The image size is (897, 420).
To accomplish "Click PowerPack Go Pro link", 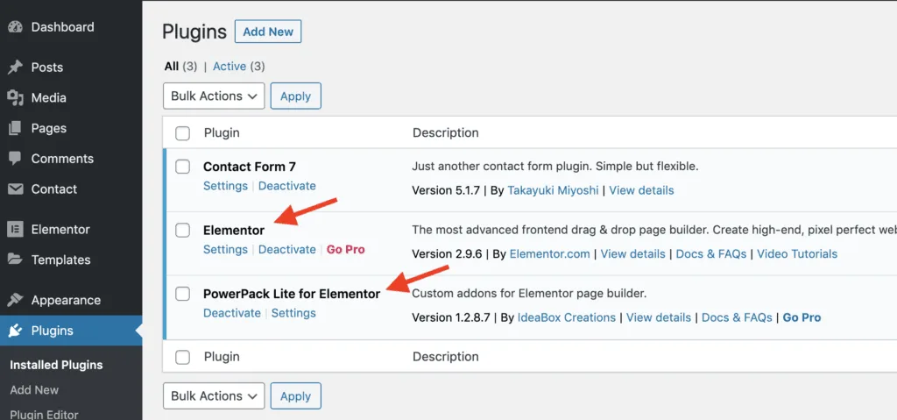I will pyautogui.click(x=802, y=317).
